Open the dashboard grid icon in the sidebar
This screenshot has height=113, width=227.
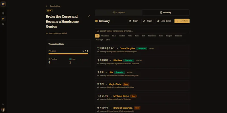(3, 13)
